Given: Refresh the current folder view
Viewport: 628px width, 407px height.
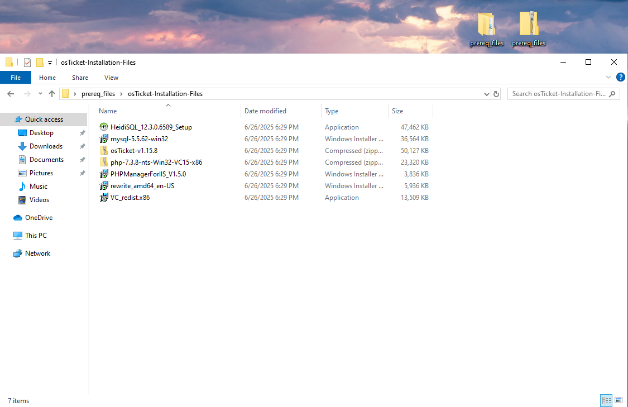Looking at the screenshot, I should (496, 94).
